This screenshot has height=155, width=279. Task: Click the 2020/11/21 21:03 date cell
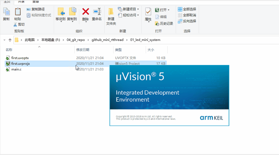point(90,70)
